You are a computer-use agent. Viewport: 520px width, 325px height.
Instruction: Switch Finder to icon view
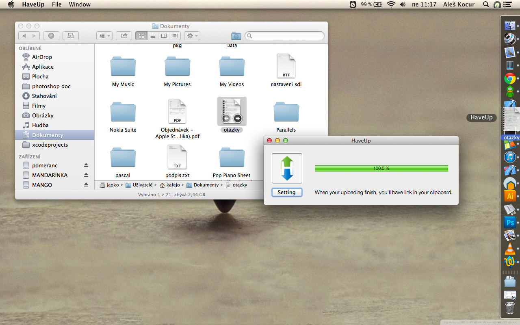141,36
